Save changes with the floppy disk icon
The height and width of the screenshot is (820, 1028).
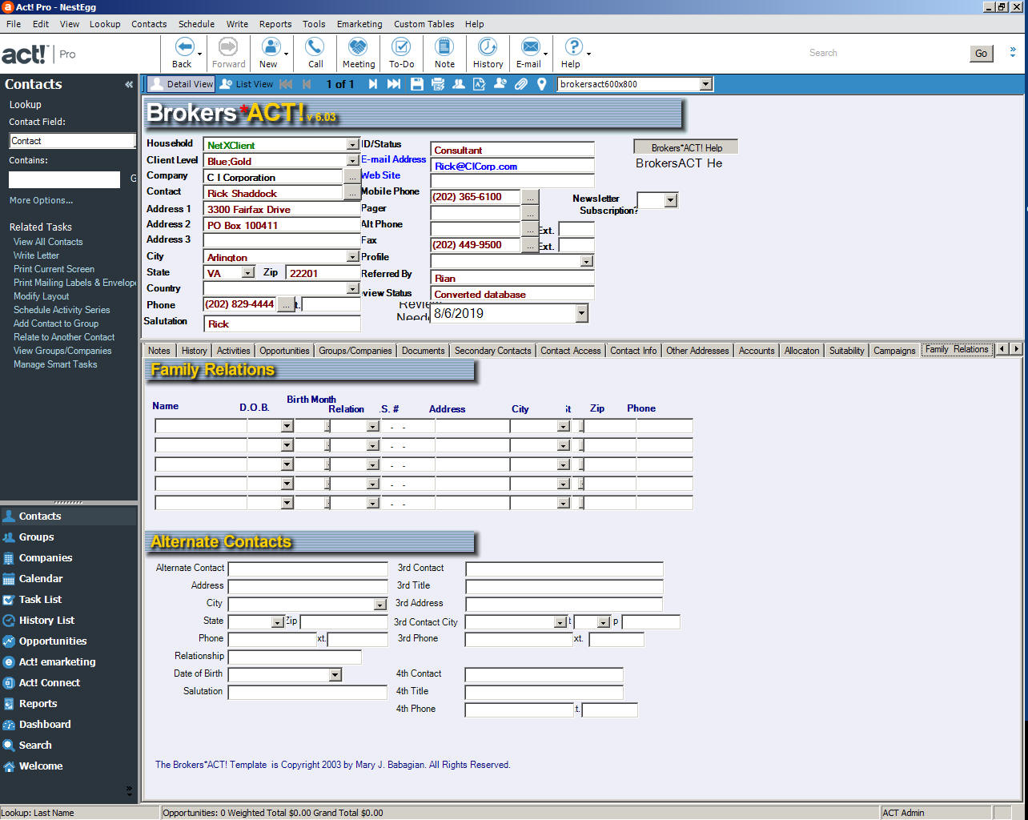[416, 84]
